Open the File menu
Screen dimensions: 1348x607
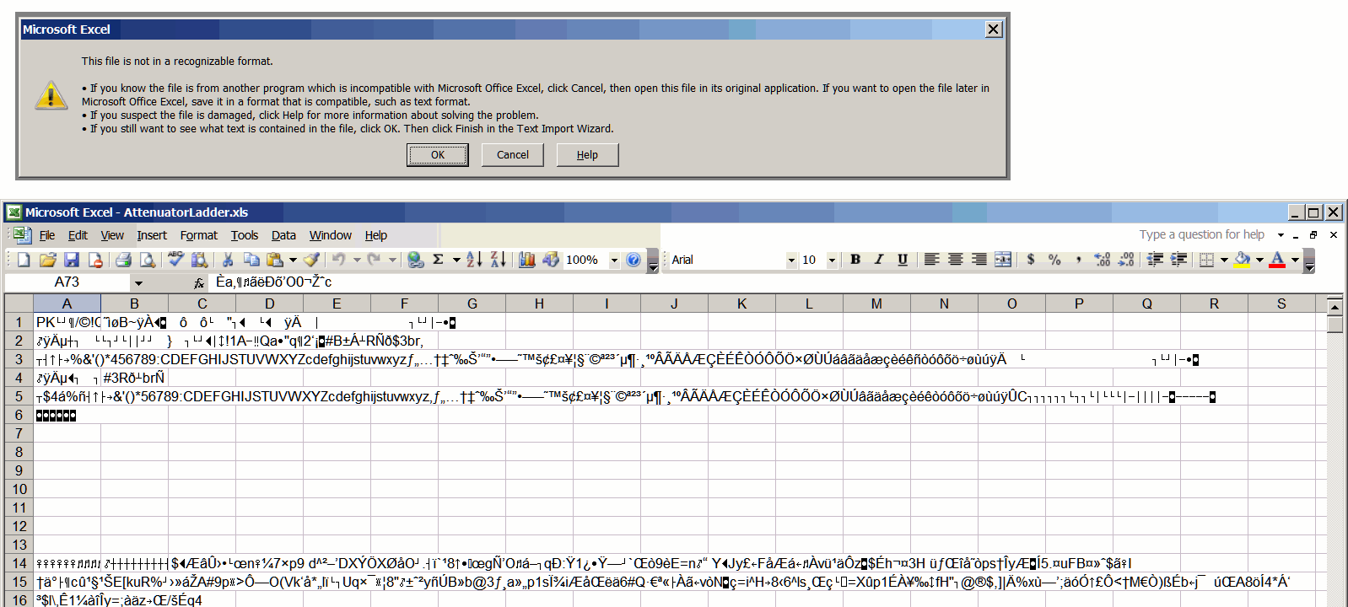click(47, 235)
